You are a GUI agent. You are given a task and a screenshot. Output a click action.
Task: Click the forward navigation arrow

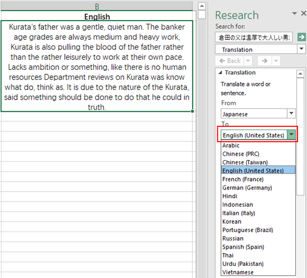tap(265, 61)
